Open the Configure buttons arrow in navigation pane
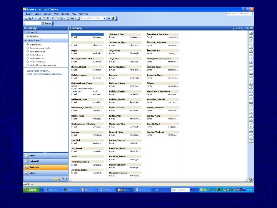277x208 pixels. [x=66, y=179]
